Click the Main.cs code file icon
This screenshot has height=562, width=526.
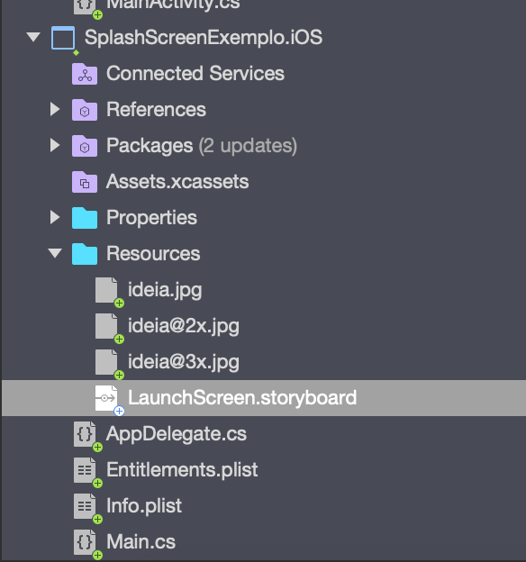[x=85, y=542]
